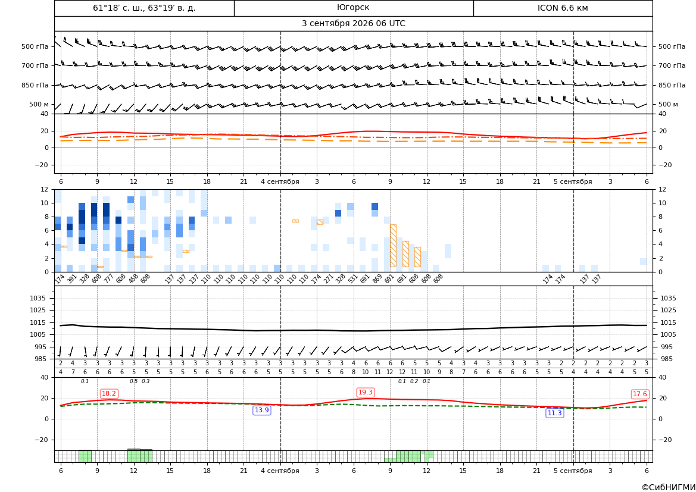The image size is (696, 492).
Task: Click the Югорск location title cell
Action: coord(353,8)
